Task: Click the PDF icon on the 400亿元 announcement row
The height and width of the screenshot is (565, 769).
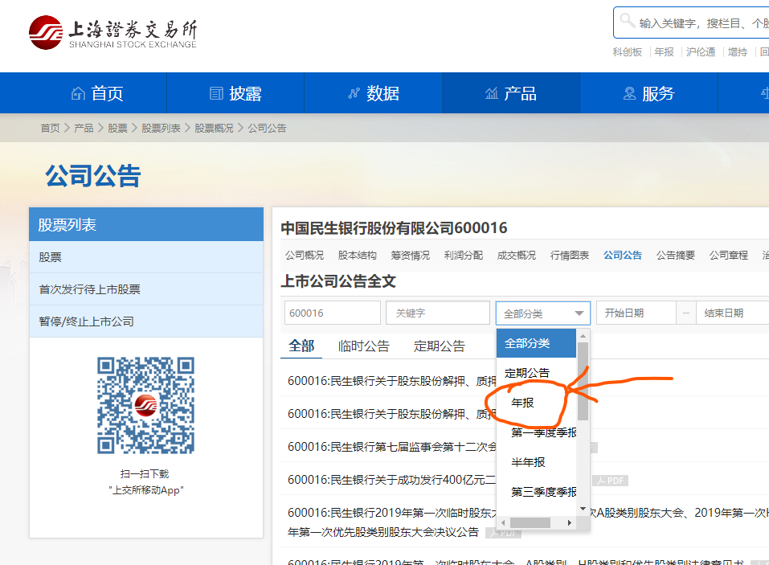Action: (610, 481)
